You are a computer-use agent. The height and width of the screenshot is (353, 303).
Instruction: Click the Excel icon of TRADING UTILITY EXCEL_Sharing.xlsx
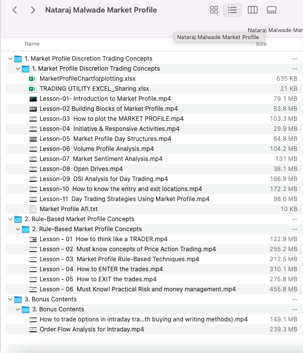33,89
